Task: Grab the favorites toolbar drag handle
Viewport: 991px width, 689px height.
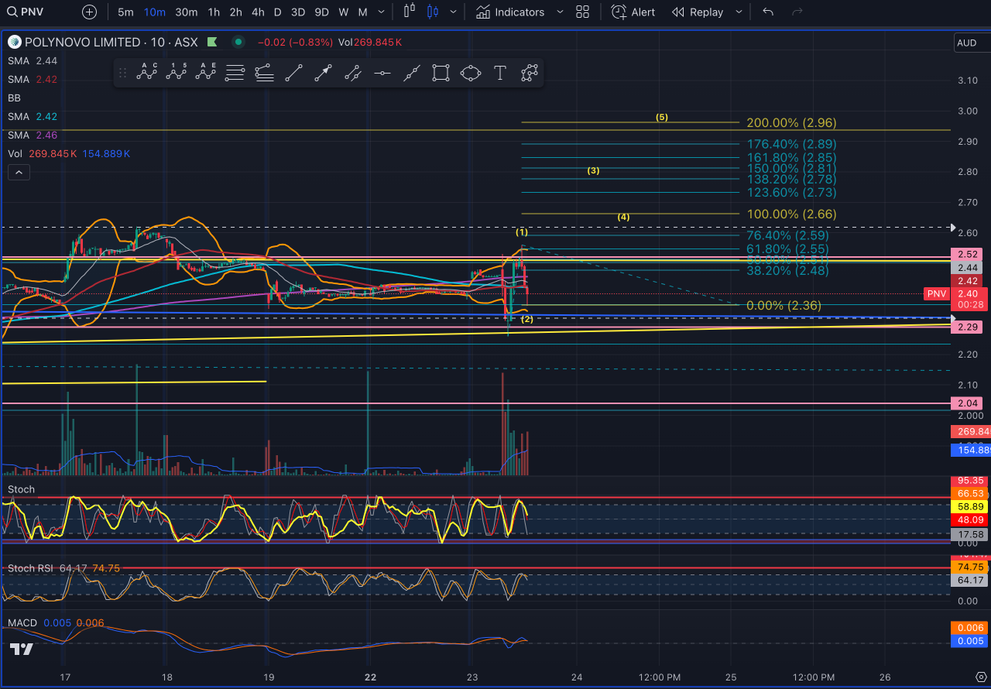Action: tap(122, 73)
